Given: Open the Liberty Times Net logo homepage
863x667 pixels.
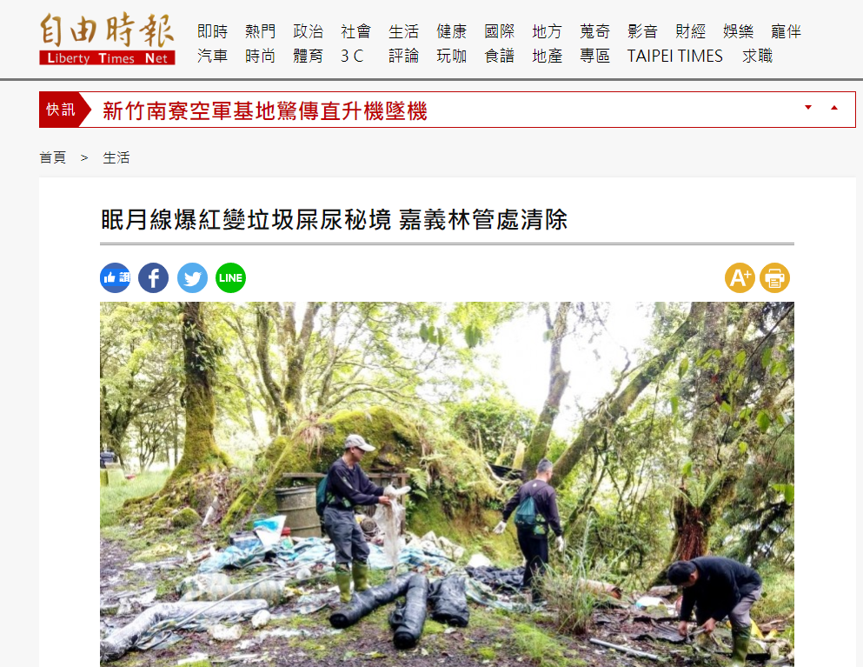Looking at the screenshot, I should click(x=107, y=38).
